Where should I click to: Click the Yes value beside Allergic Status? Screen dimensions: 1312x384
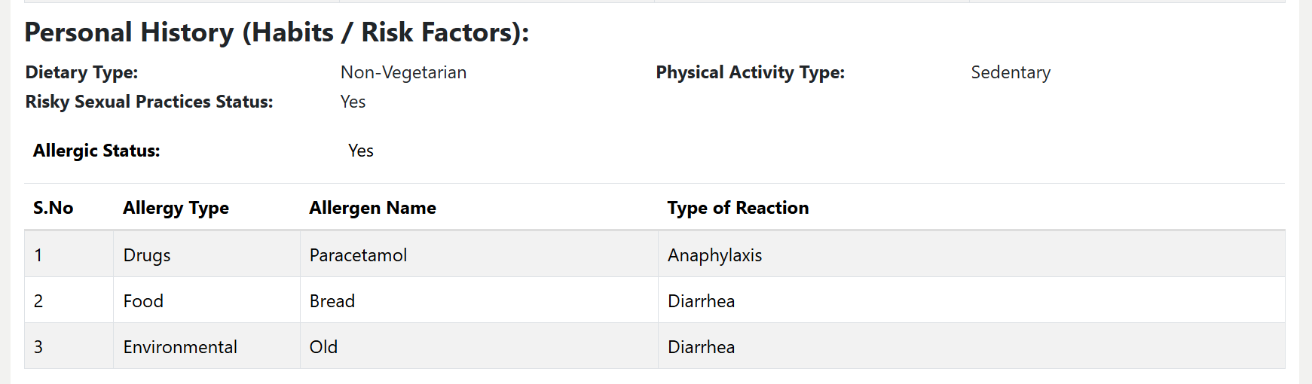coord(361,151)
